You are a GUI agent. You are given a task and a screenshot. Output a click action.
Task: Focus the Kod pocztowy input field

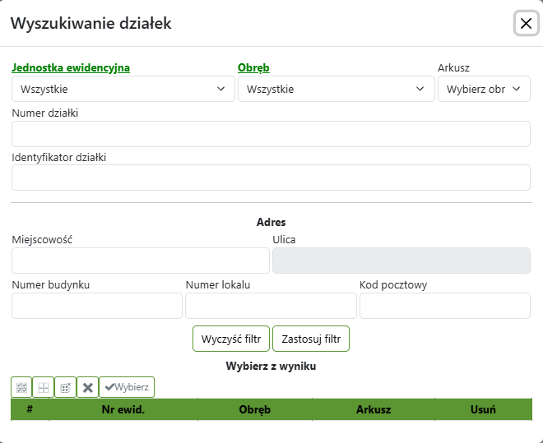coord(444,306)
